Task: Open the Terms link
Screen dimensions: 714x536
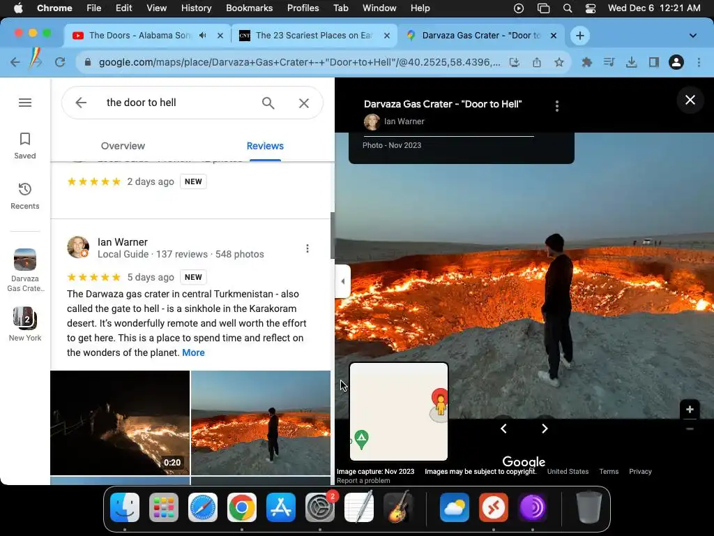Action: [609, 472]
